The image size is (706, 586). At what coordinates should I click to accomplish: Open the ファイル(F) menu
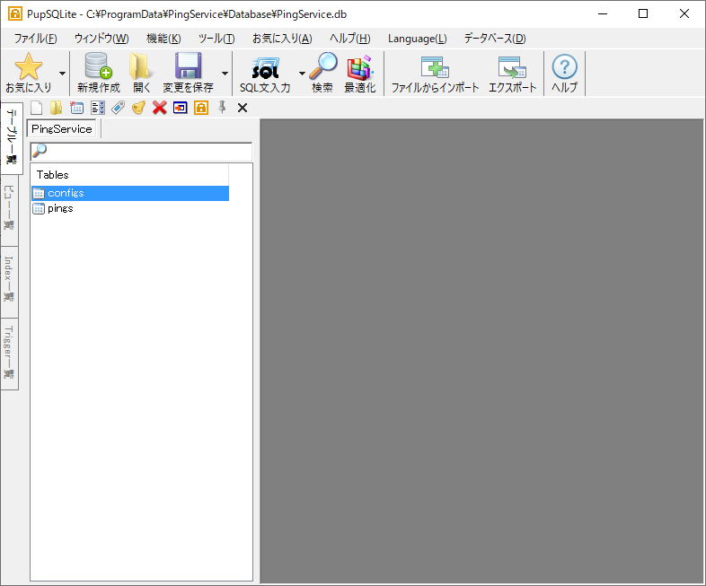coord(35,39)
